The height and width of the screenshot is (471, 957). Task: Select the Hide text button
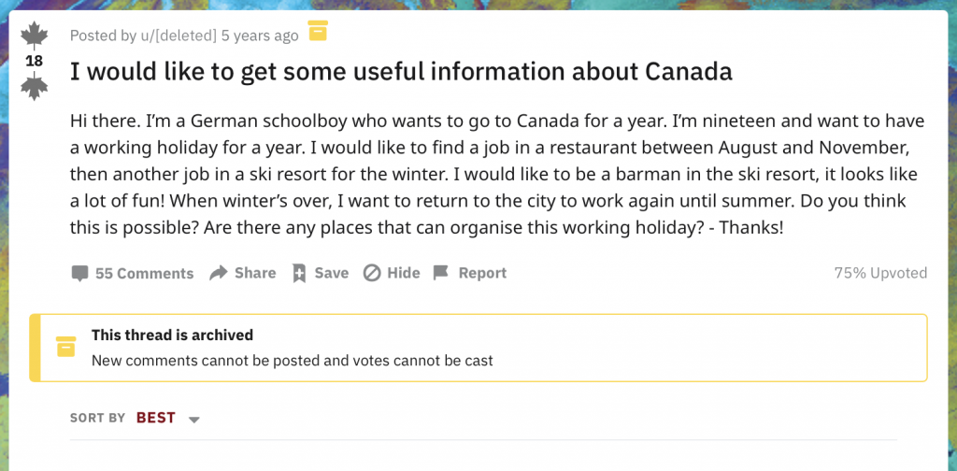tap(404, 273)
